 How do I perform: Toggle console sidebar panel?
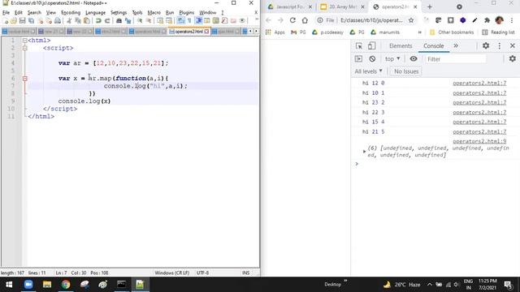point(358,59)
